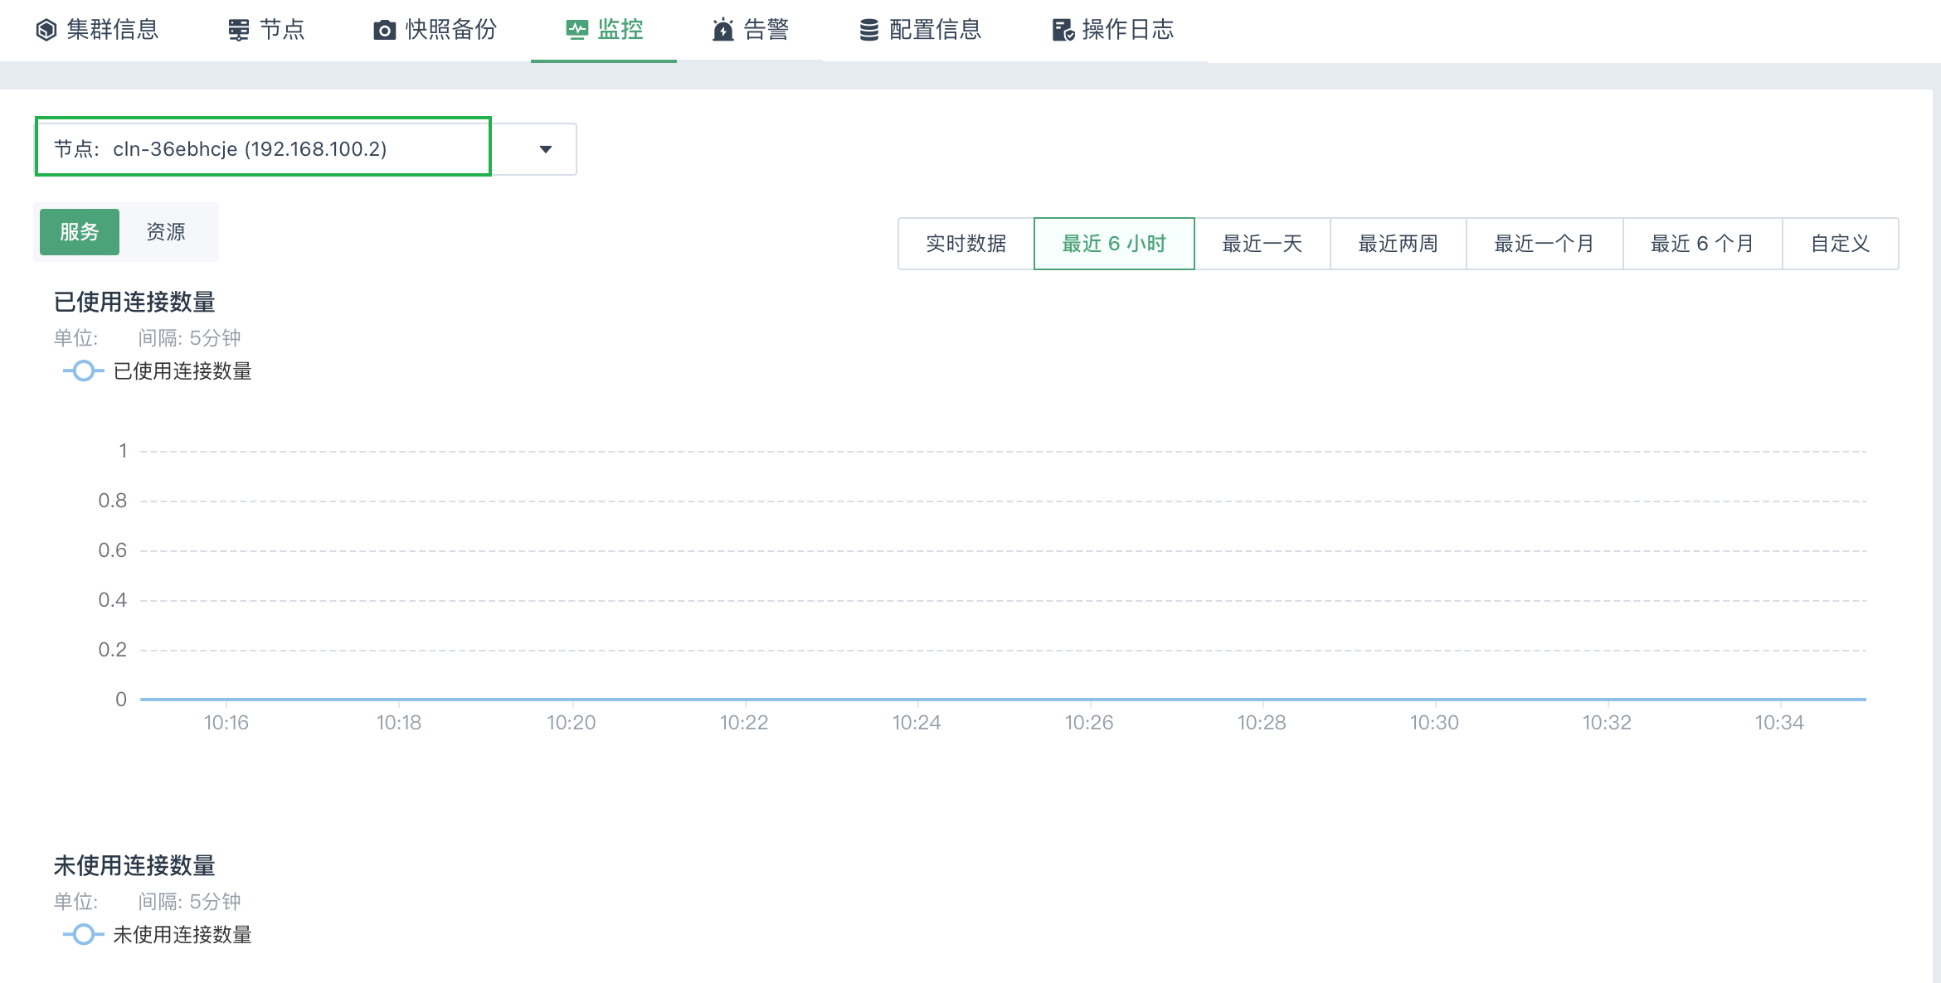Image resolution: width=1941 pixels, height=983 pixels.
Task: Open the 配置信息 tab
Action: coord(920,30)
